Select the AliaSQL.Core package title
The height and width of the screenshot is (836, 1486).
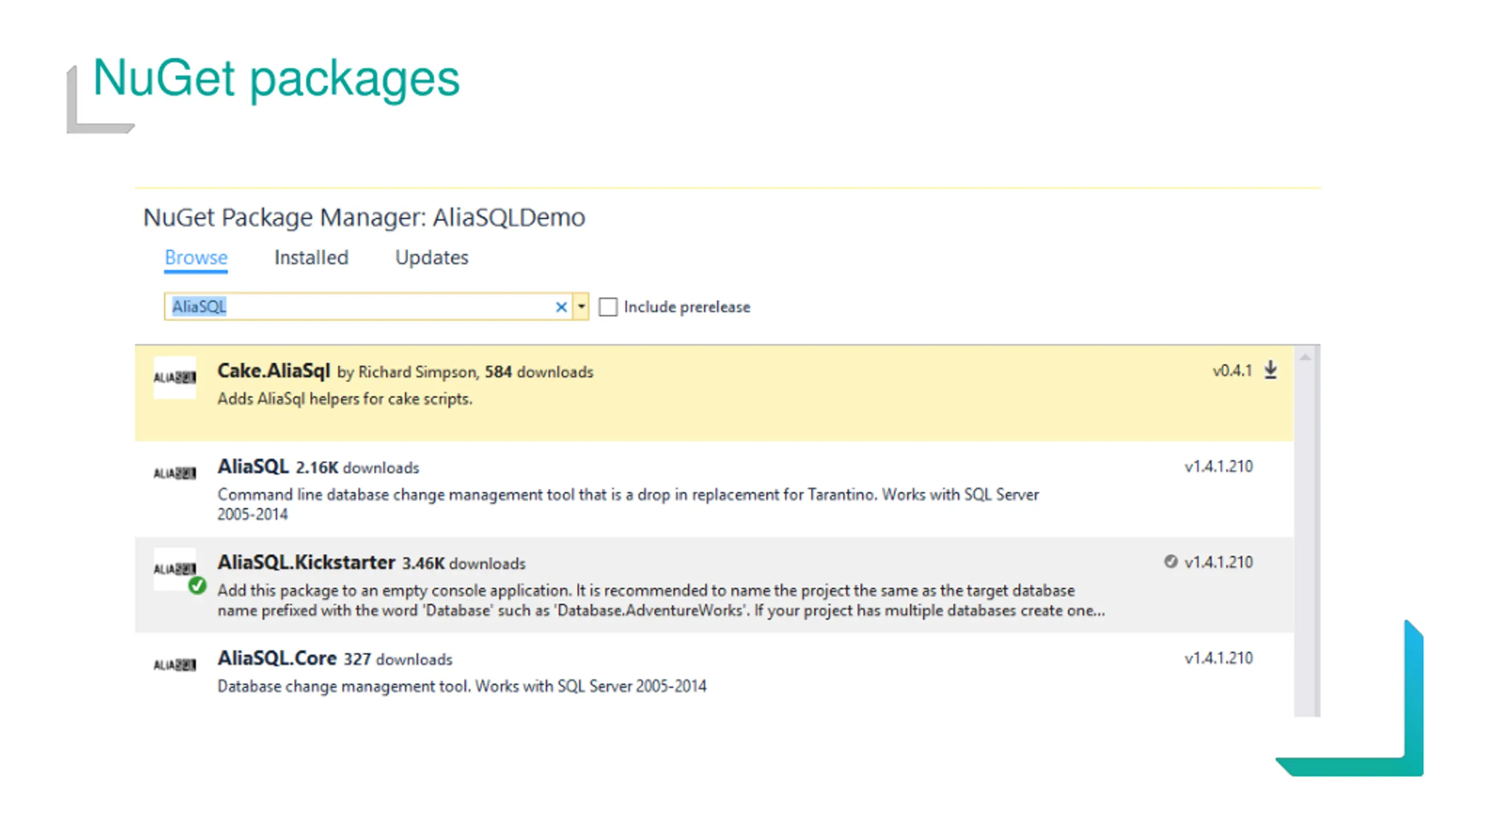tap(277, 658)
